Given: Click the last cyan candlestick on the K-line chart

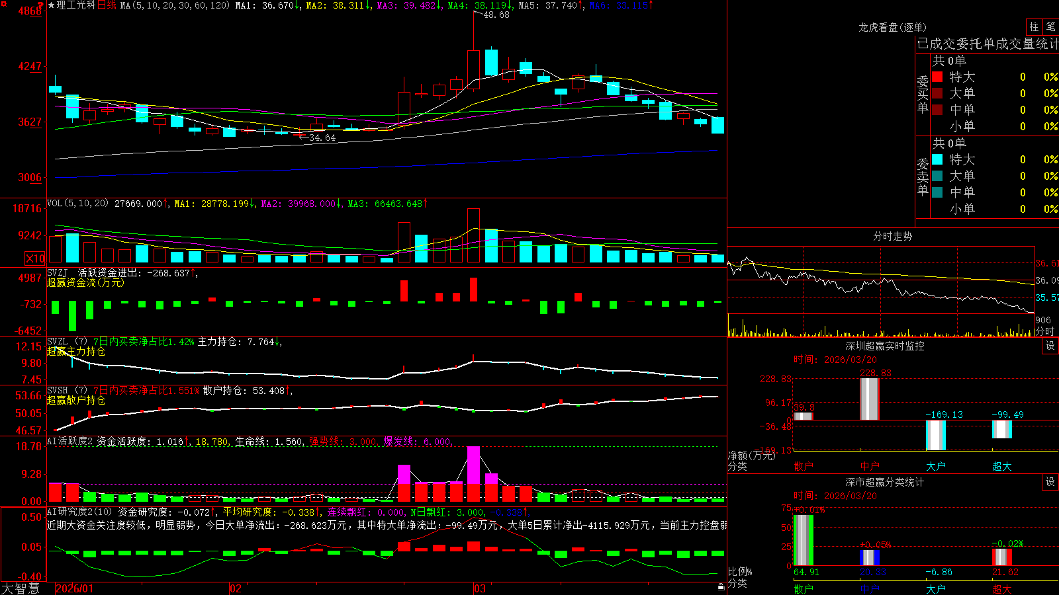Looking at the screenshot, I should tap(717, 126).
